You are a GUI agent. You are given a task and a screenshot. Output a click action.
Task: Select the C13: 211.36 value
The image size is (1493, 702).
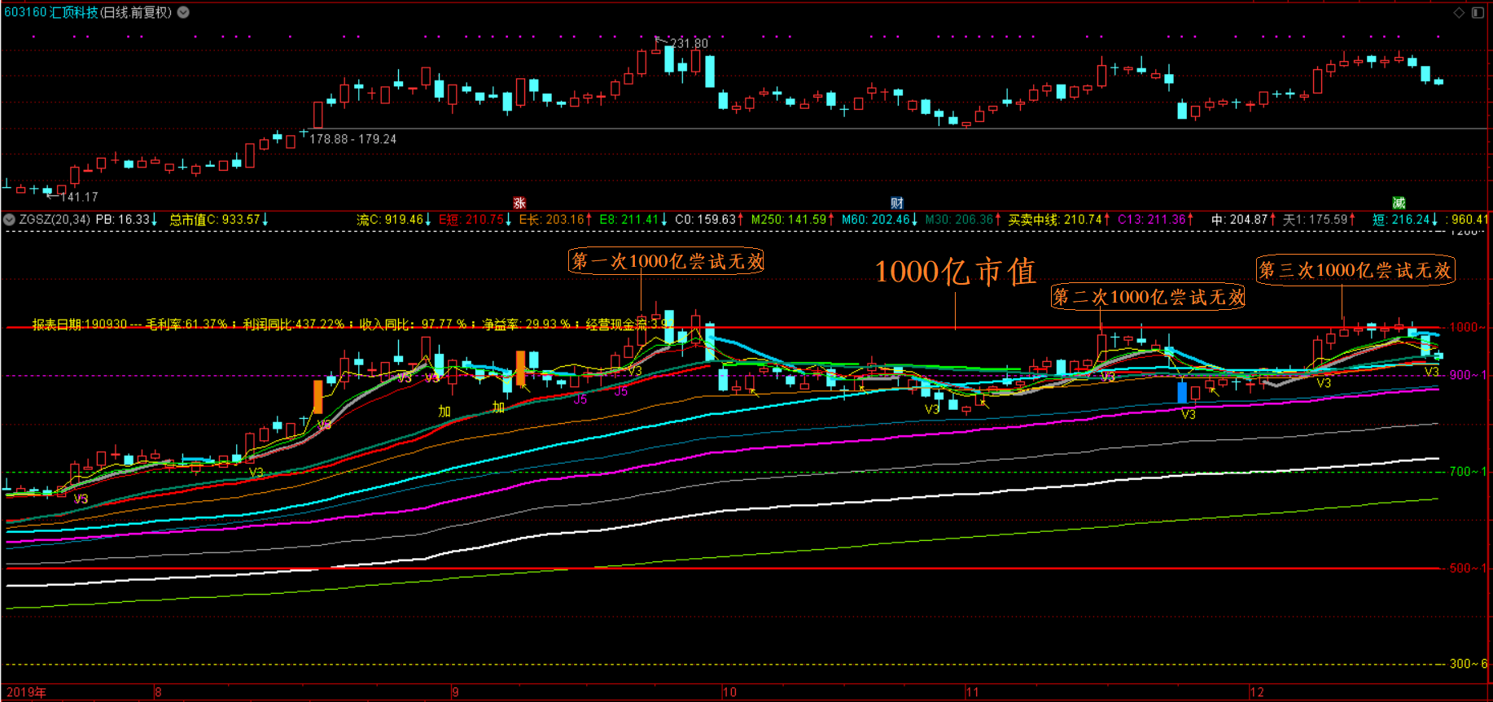tap(1155, 220)
